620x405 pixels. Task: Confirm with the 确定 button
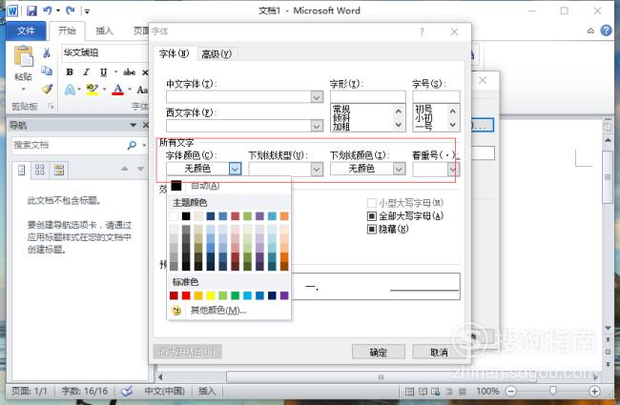378,352
